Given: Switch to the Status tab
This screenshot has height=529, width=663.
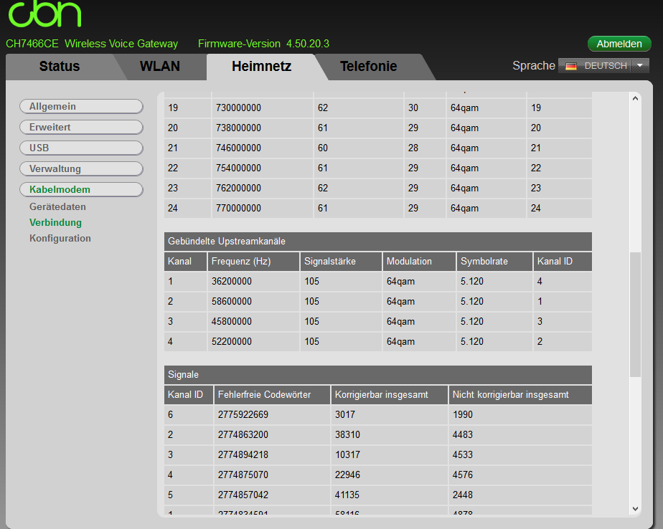Looking at the screenshot, I should click(60, 67).
